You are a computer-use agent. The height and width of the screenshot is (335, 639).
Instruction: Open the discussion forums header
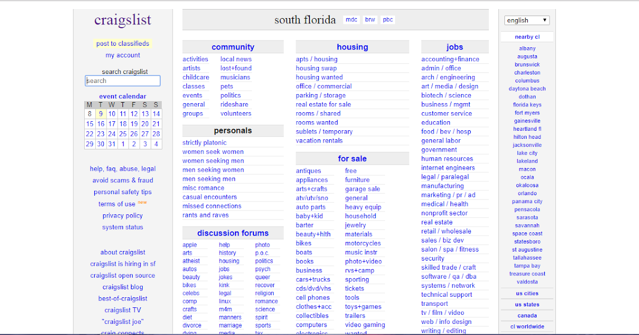pos(233,233)
